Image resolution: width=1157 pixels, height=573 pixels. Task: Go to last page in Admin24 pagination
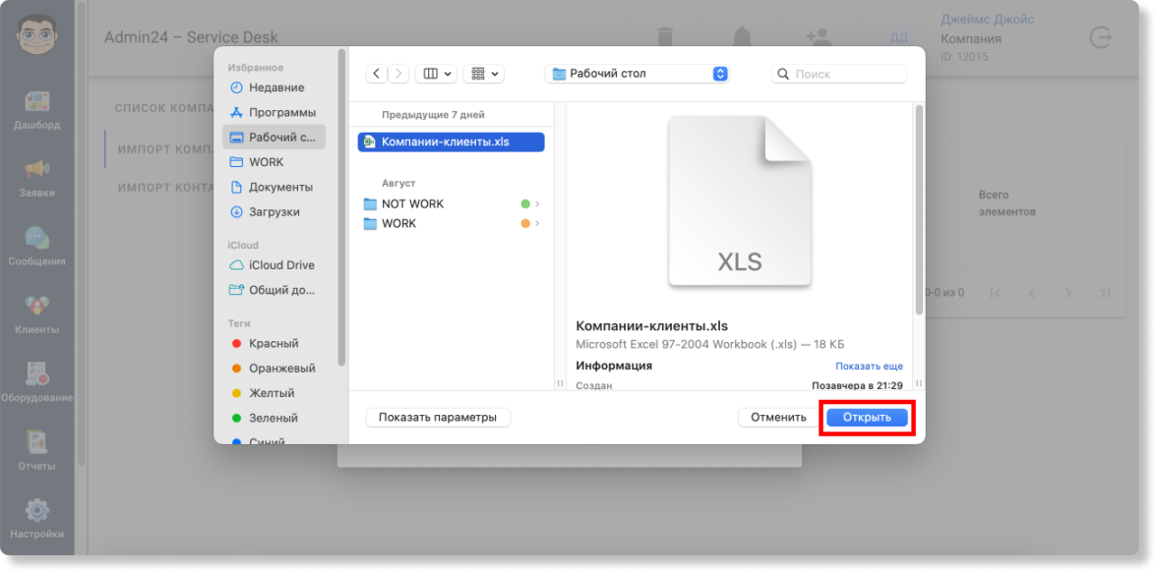coord(1105,294)
